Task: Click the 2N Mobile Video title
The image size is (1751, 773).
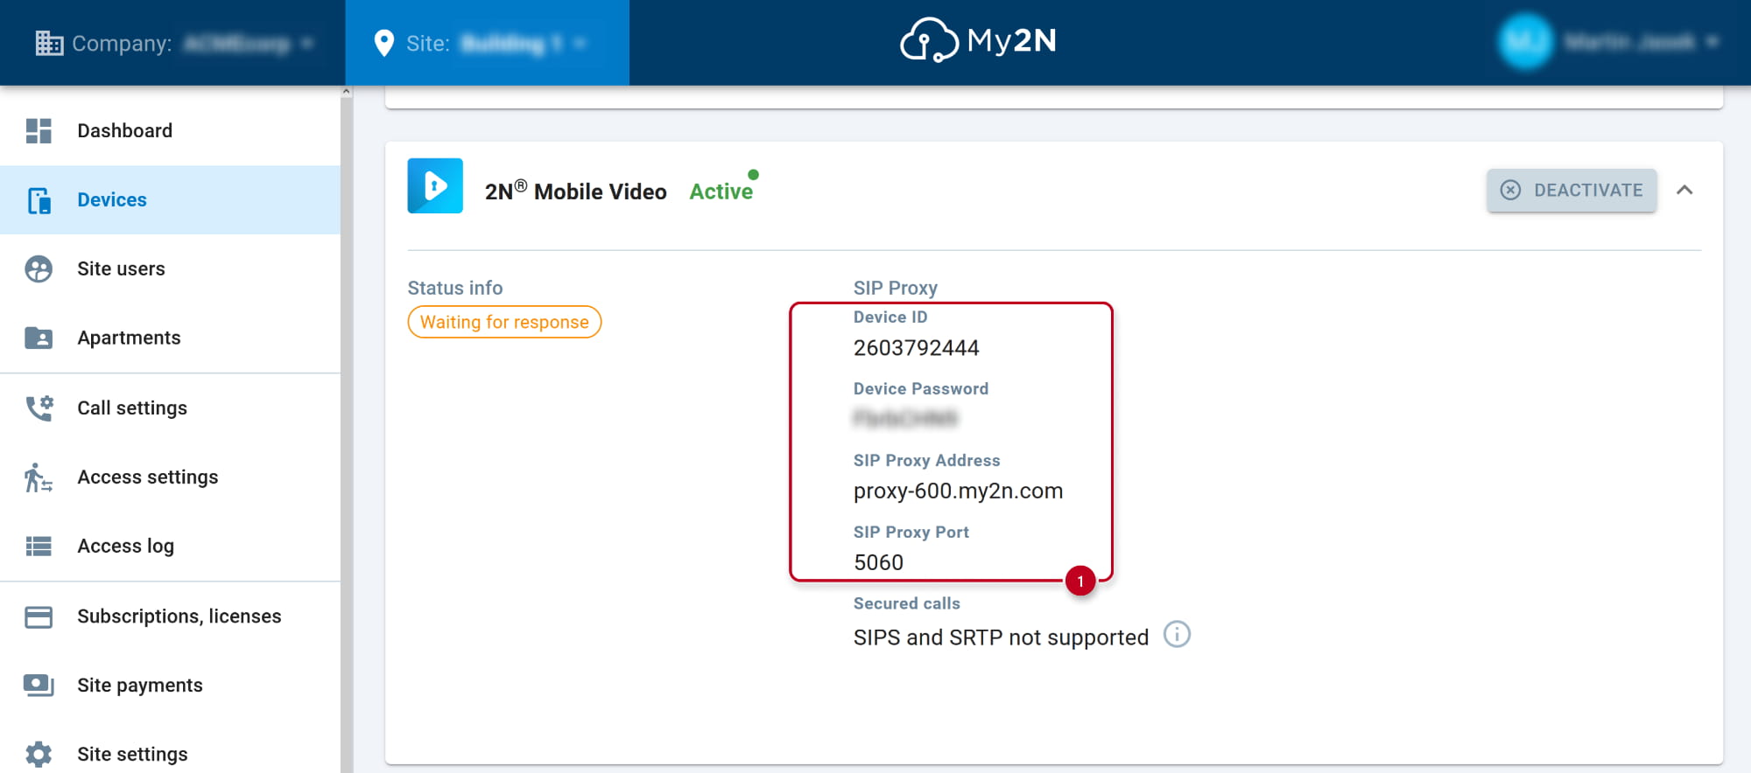Action: click(x=576, y=191)
